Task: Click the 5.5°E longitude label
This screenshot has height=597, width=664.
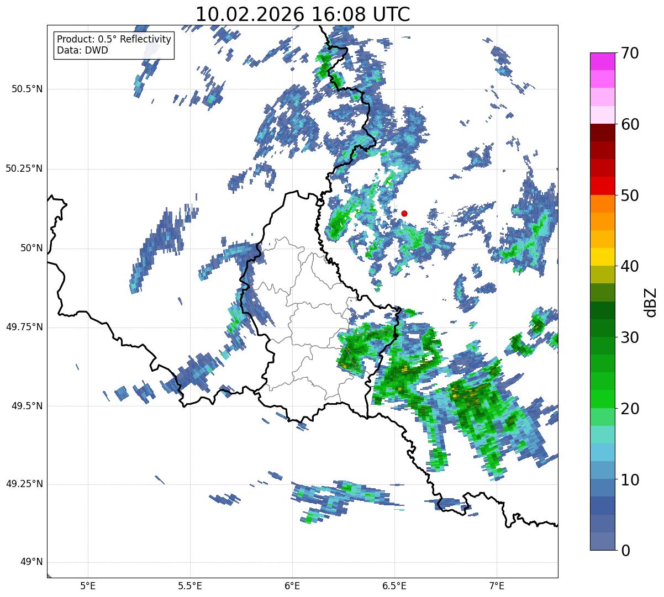Action: 190,585
